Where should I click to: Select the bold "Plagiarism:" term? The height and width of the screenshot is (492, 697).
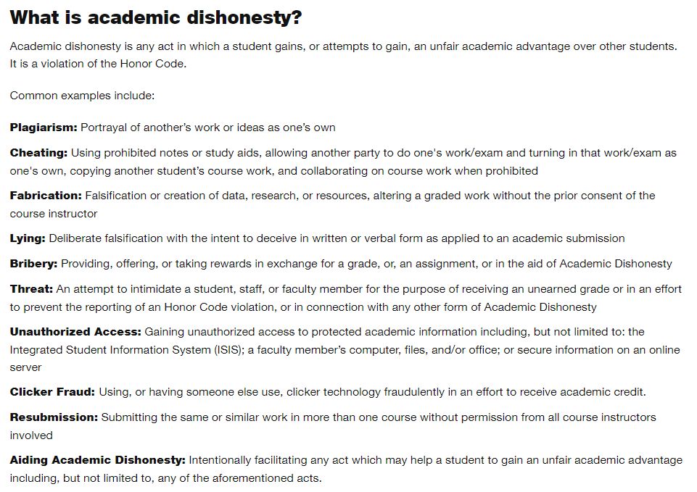(44, 128)
